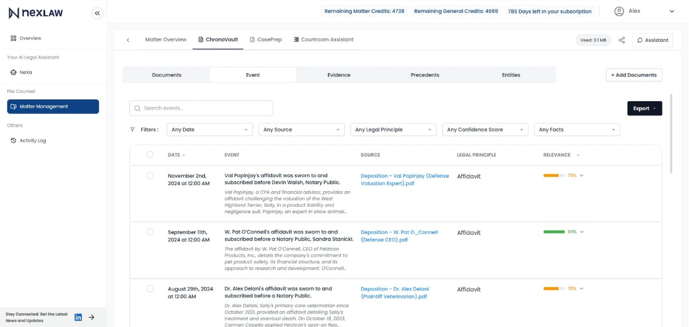The image size is (689, 327).
Task: Open the Entities tab
Action: (511, 75)
